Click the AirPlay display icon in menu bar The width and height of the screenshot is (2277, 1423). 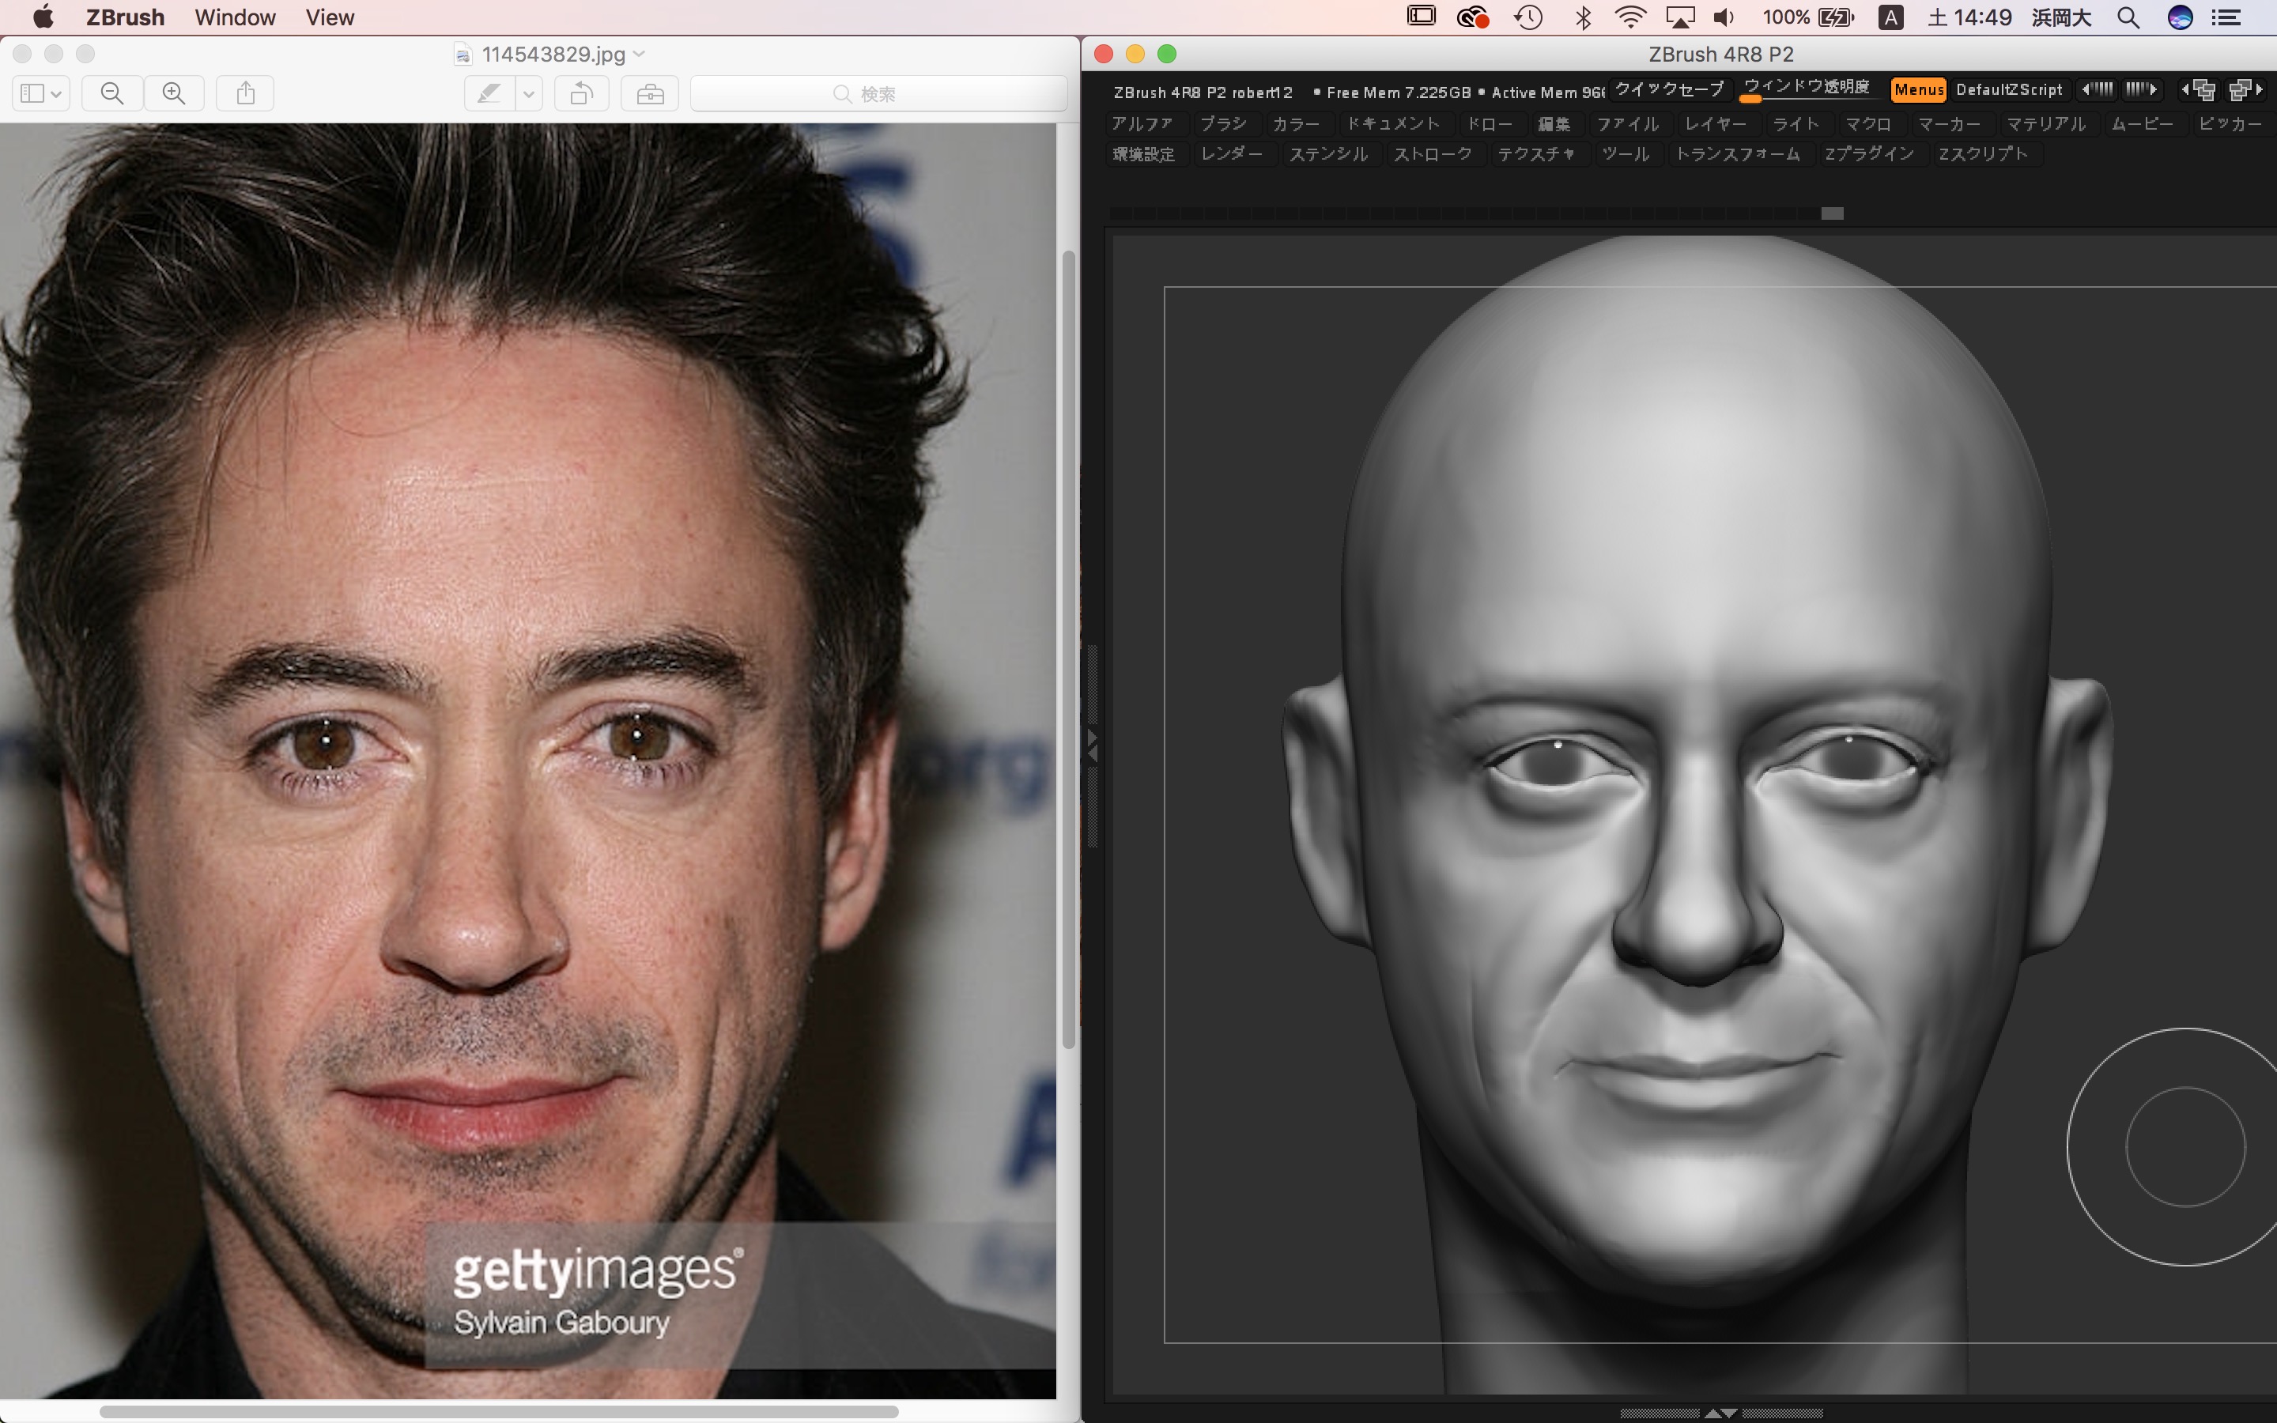point(1679,17)
